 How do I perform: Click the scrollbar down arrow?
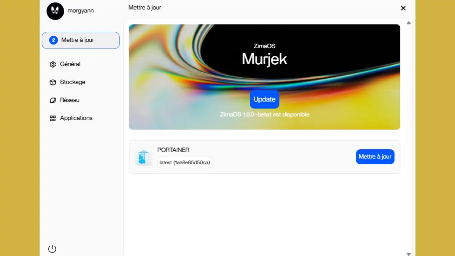409,254
